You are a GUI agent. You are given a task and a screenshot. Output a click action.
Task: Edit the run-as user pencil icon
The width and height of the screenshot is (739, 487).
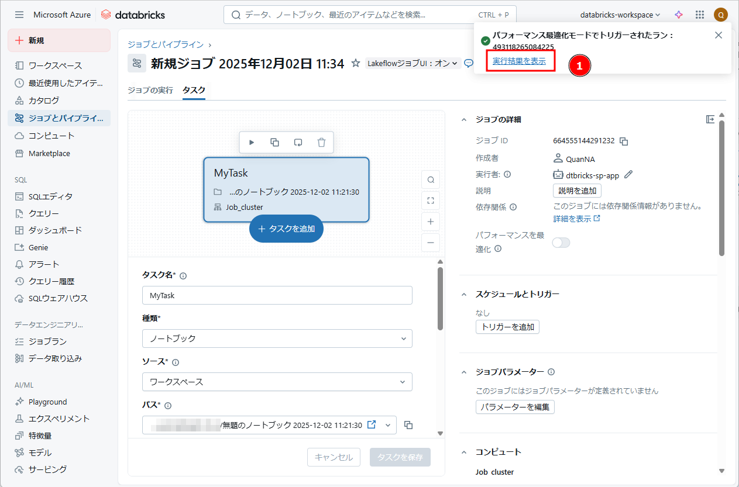[628, 174]
